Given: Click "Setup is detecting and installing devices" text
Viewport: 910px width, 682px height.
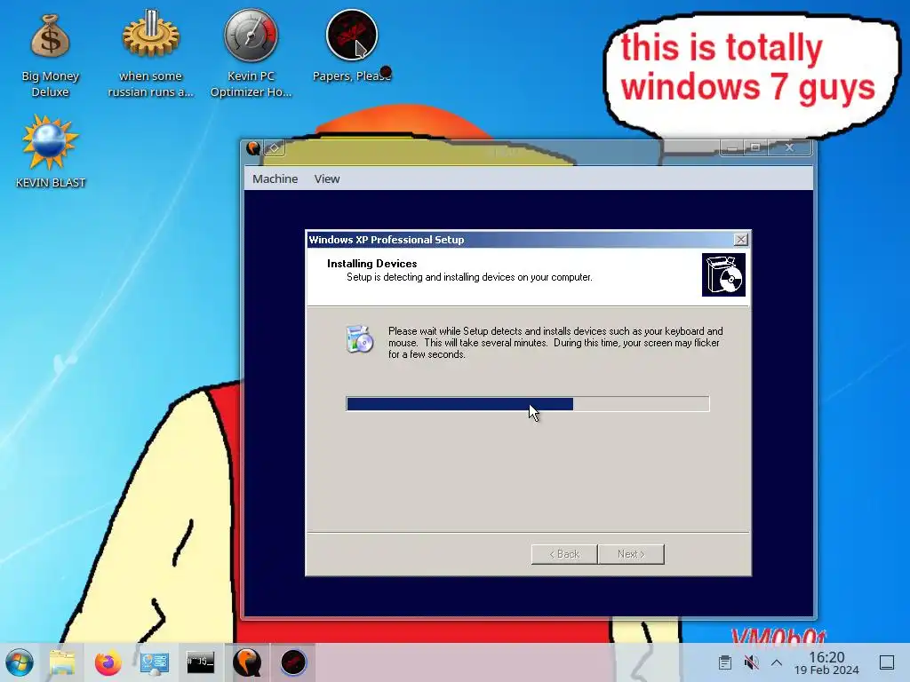Looking at the screenshot, I should [469, 277].
